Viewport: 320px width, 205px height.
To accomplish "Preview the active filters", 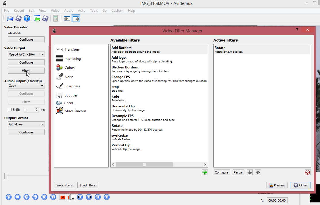I will coord(277,185).
